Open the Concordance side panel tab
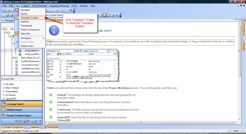246x134 pixels. [244, 27]
